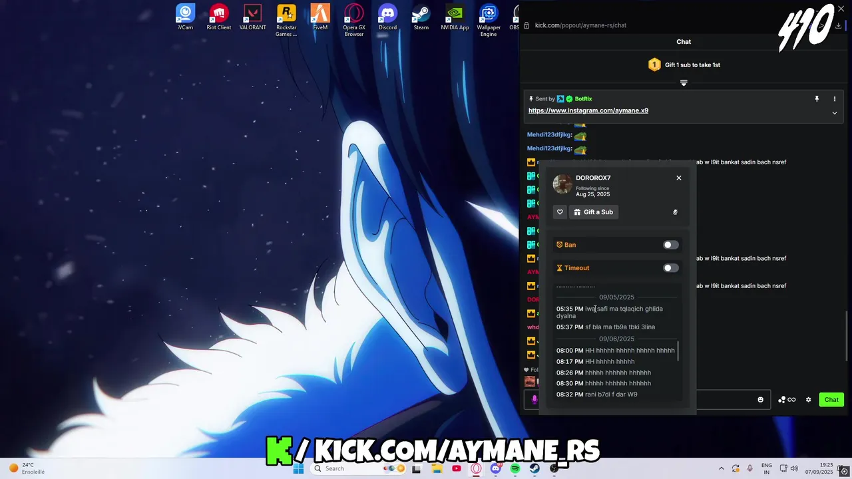Open the iVCam desktop shortcut
Screen dimensions: 852x479
click(185, 17)
